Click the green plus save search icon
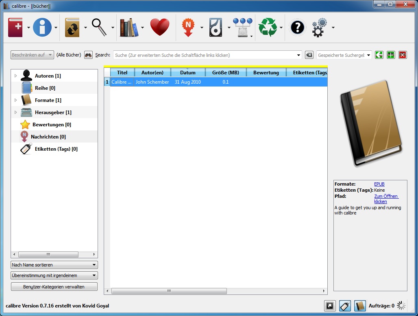418x316 pixels. [x=391, y=55]
